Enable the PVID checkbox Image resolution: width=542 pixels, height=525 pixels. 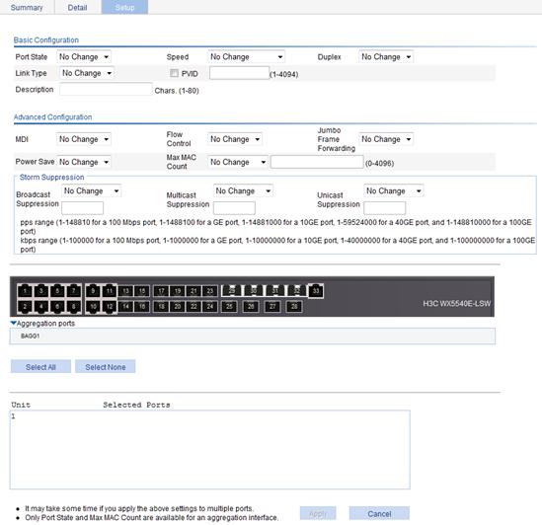174,73
